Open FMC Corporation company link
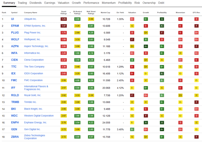The width and height of the screenshot is (202, 142). pyautogui.click(x=33, y=80)
